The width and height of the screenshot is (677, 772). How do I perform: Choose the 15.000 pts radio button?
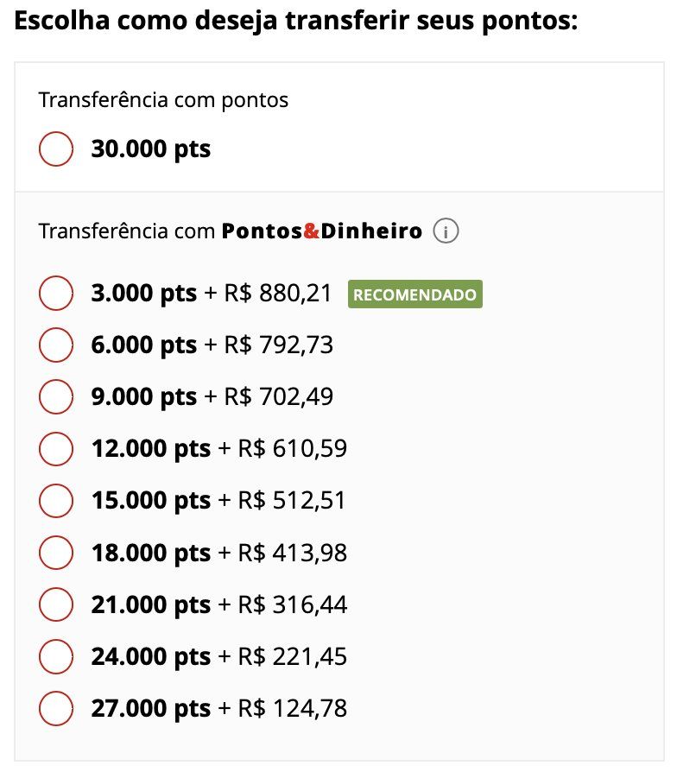pos(56,500)
